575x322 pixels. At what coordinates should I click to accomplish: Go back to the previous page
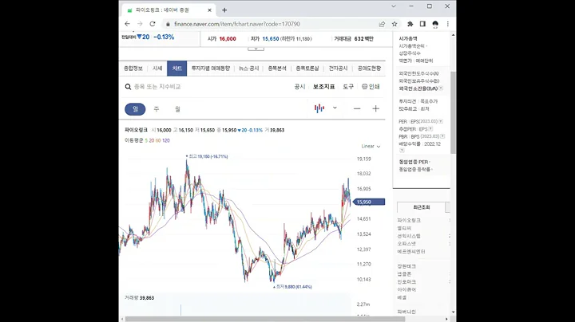[x=127, y=24]
